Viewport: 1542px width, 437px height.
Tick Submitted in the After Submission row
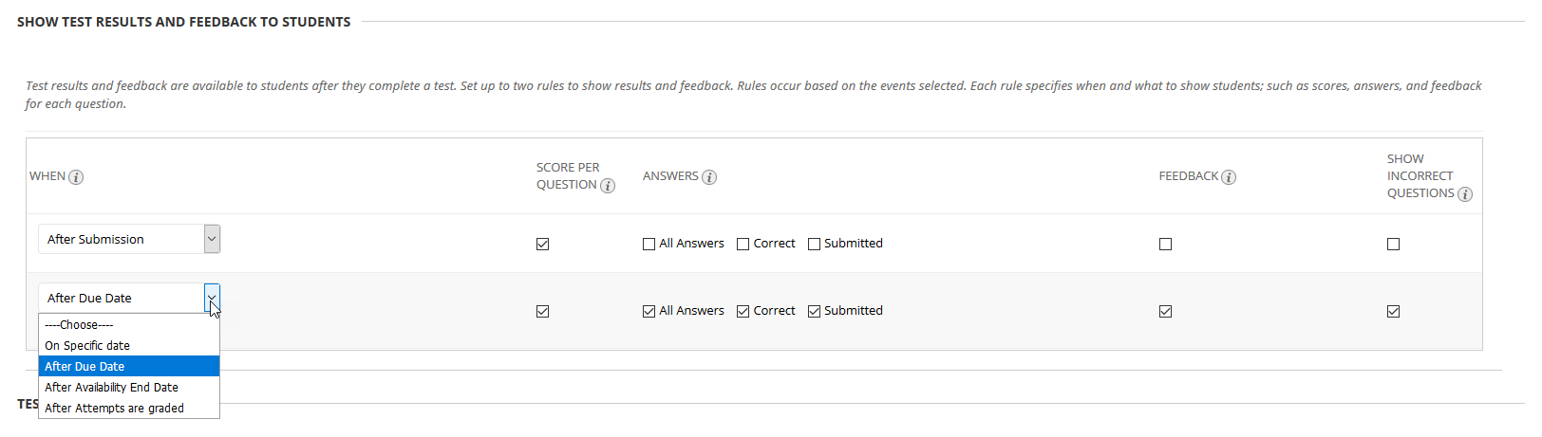(x=814, y=244)
